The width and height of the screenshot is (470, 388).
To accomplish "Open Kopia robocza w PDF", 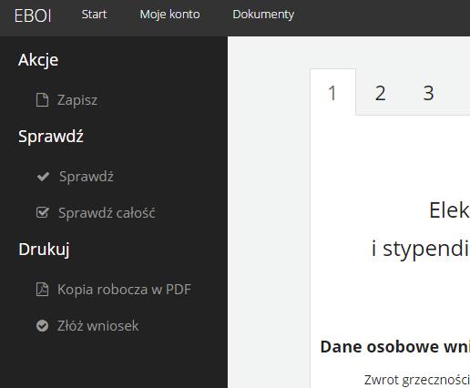I will point(124,290).
